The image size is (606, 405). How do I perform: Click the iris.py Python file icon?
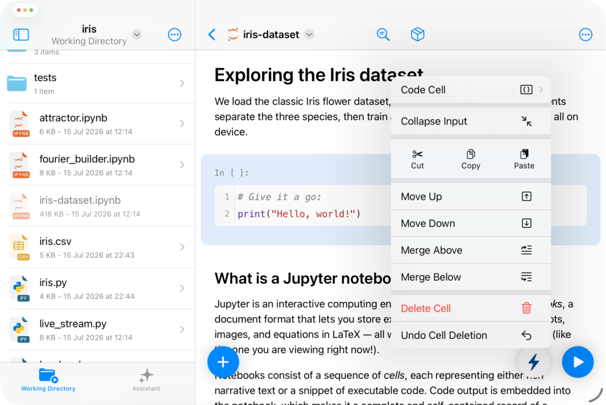pos(20,289)
